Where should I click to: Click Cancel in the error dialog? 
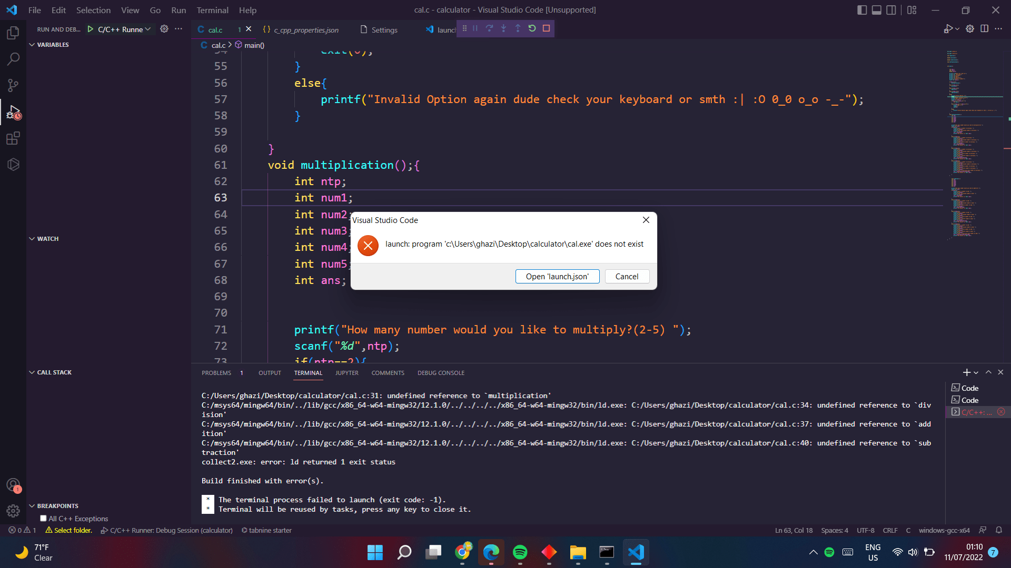[627, 277]
